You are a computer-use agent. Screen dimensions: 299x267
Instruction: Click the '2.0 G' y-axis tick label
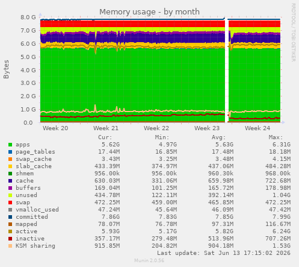click(28, 96)
